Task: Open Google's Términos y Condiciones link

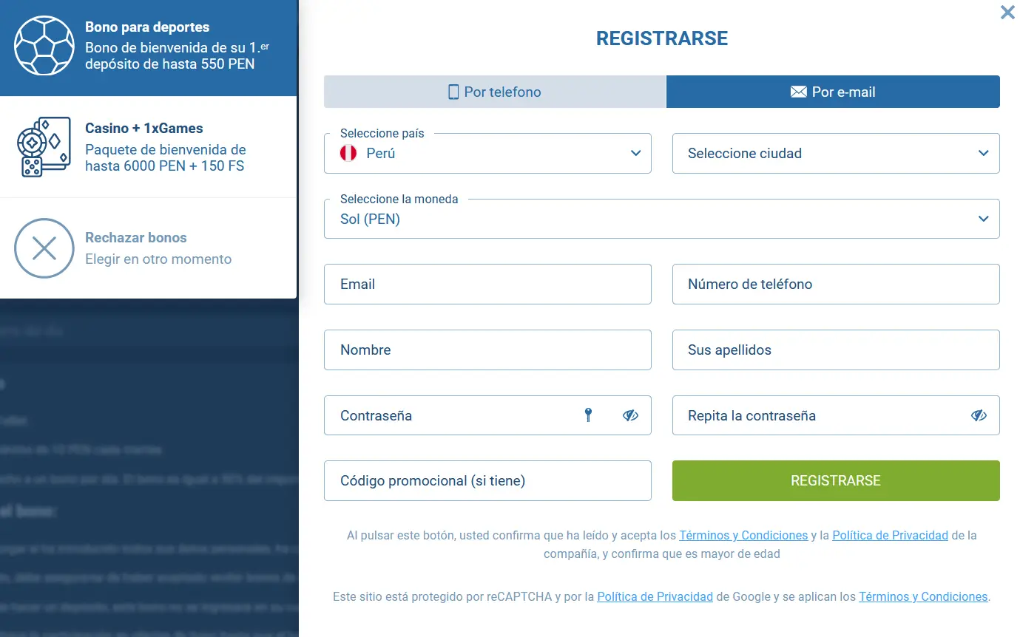Action: (923, 596)
